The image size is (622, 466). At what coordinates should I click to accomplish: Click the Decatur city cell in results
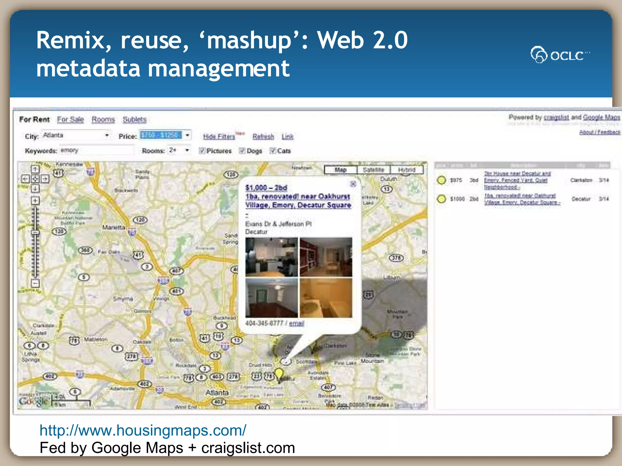pos(581,199)
